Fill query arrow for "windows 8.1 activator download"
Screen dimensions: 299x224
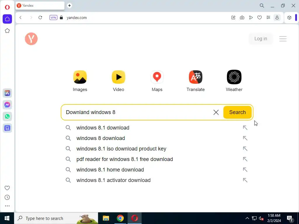click(245, 180)
